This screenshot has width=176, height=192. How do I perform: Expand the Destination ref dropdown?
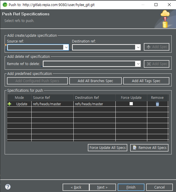(138, 47)
